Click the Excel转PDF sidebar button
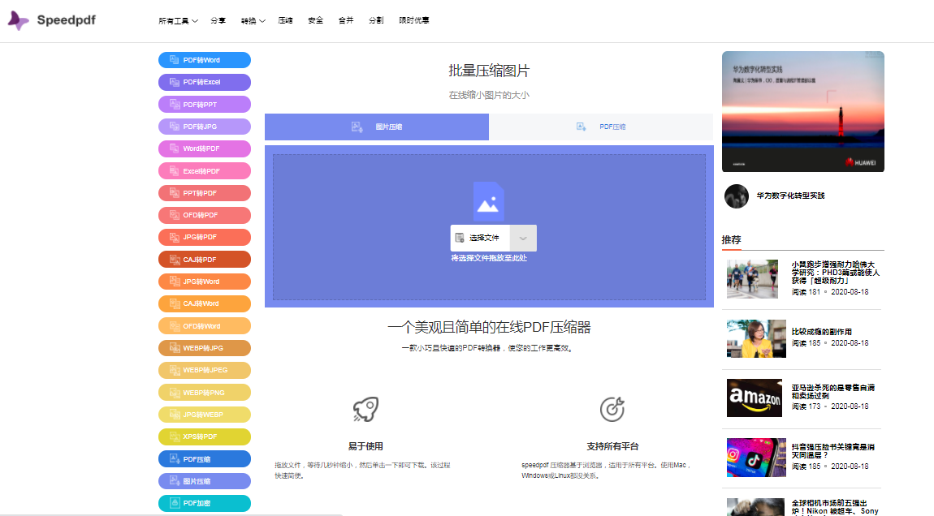This screenshot has width=934, height=516. pos(205,171)
